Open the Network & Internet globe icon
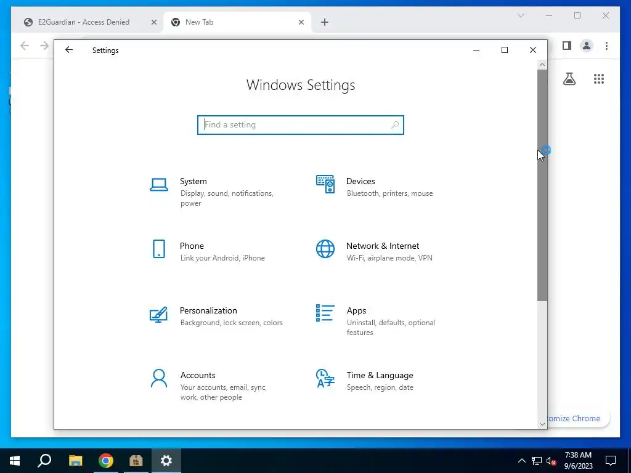 325,249
